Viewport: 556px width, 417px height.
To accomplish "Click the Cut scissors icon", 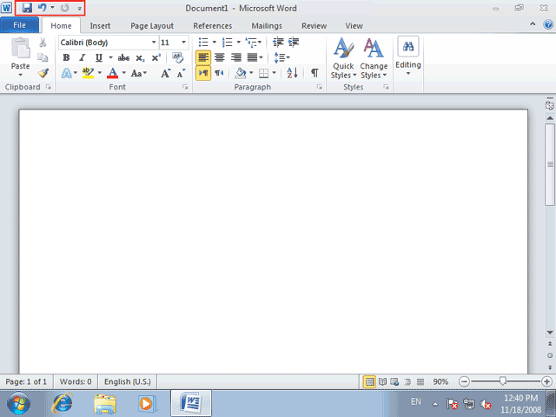I will [43, 43].
